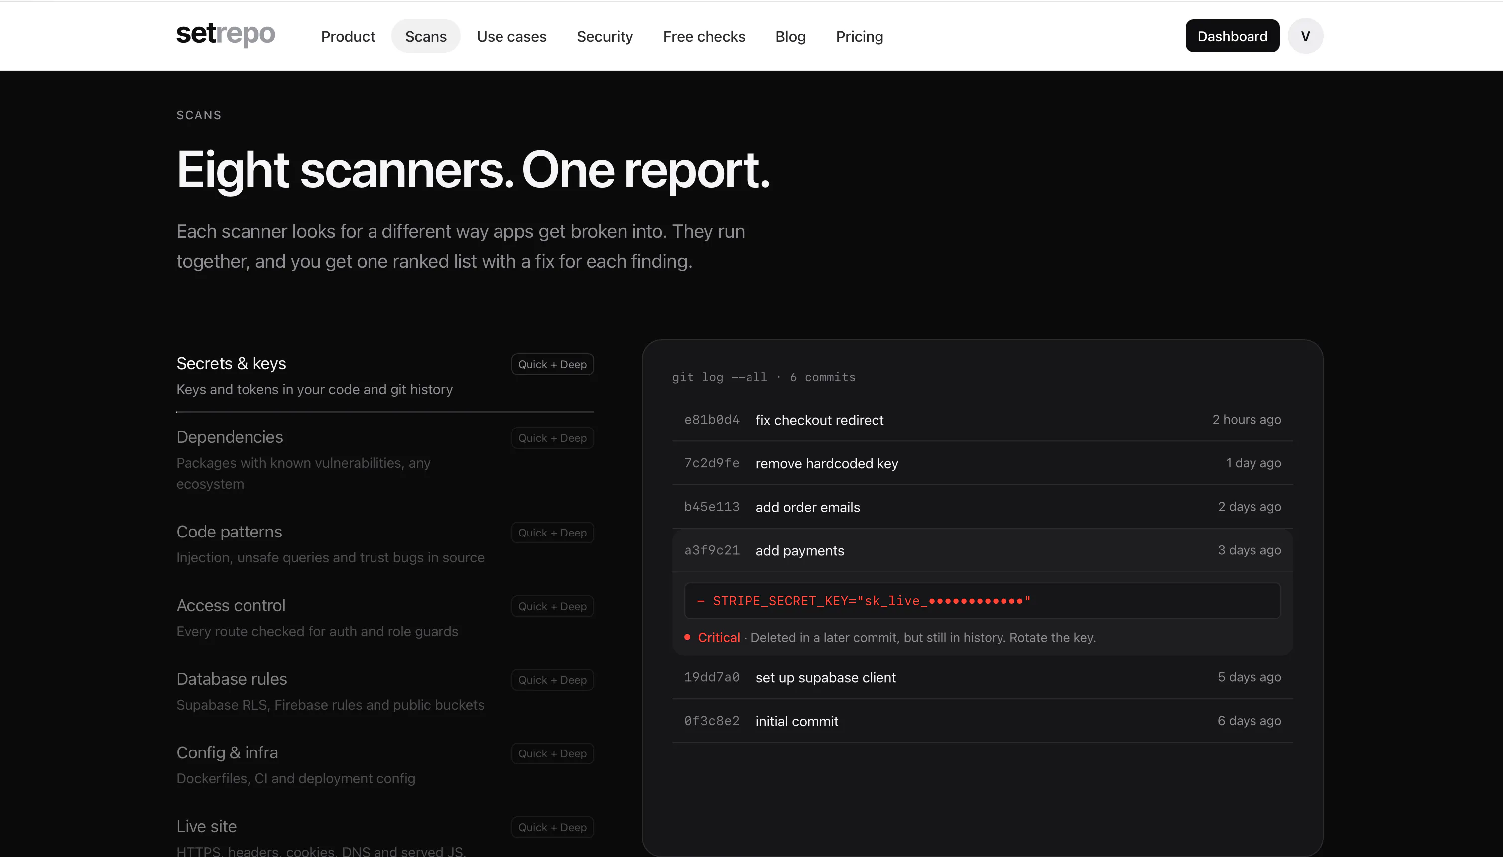
Task: Choose the Config & infra scanner
Action: coord(384,764)
